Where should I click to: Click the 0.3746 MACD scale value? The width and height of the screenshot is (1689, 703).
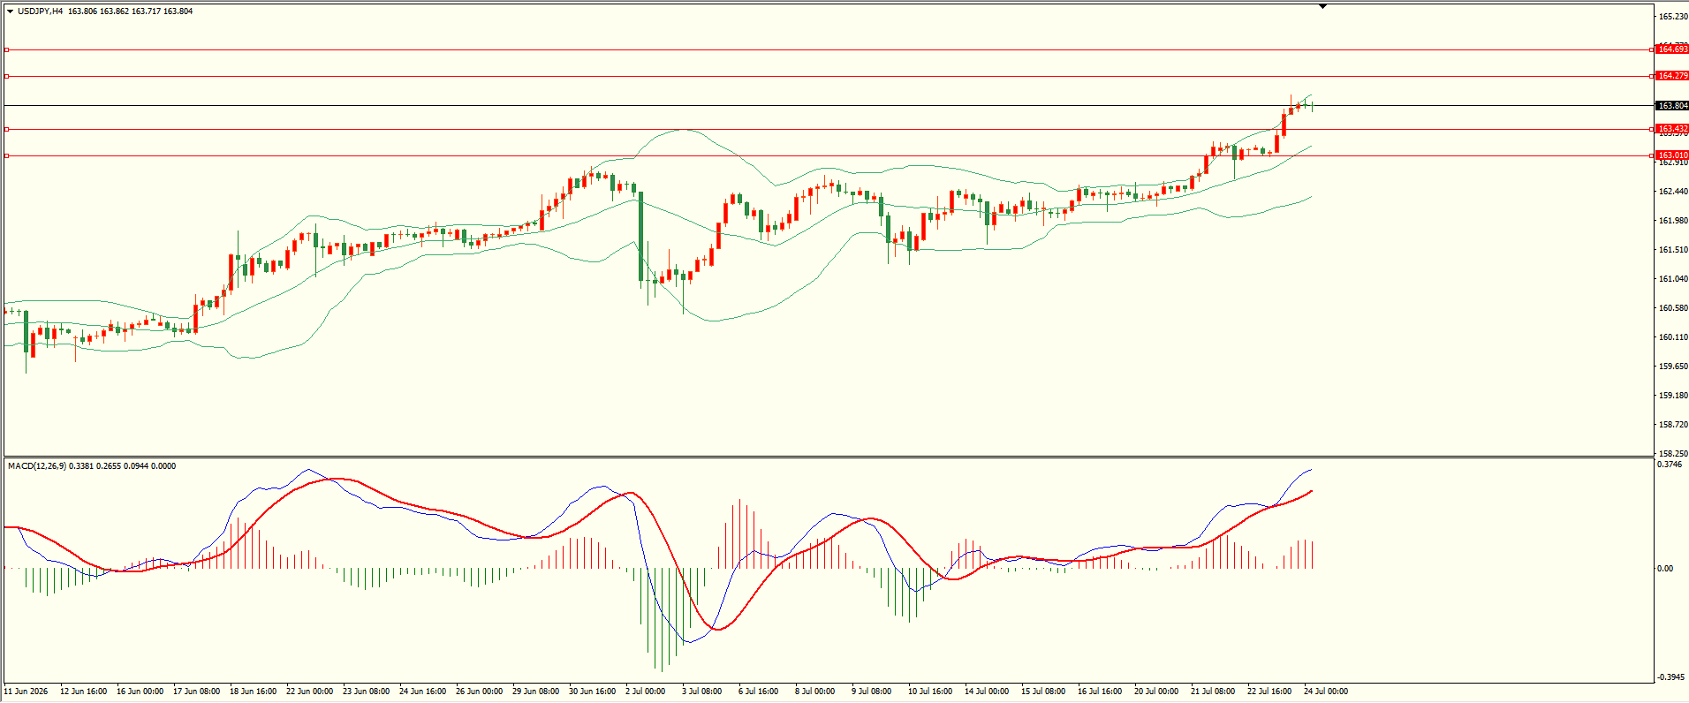(1670, 465)
